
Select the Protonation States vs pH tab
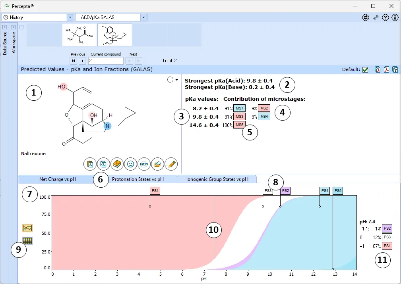(138, 179)
